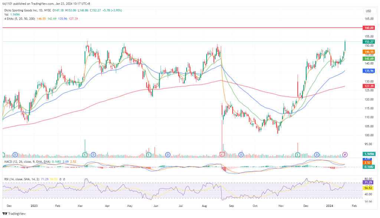Click the blue 135.96 axis label
The image size is (380, 218).
click(368, 71)
